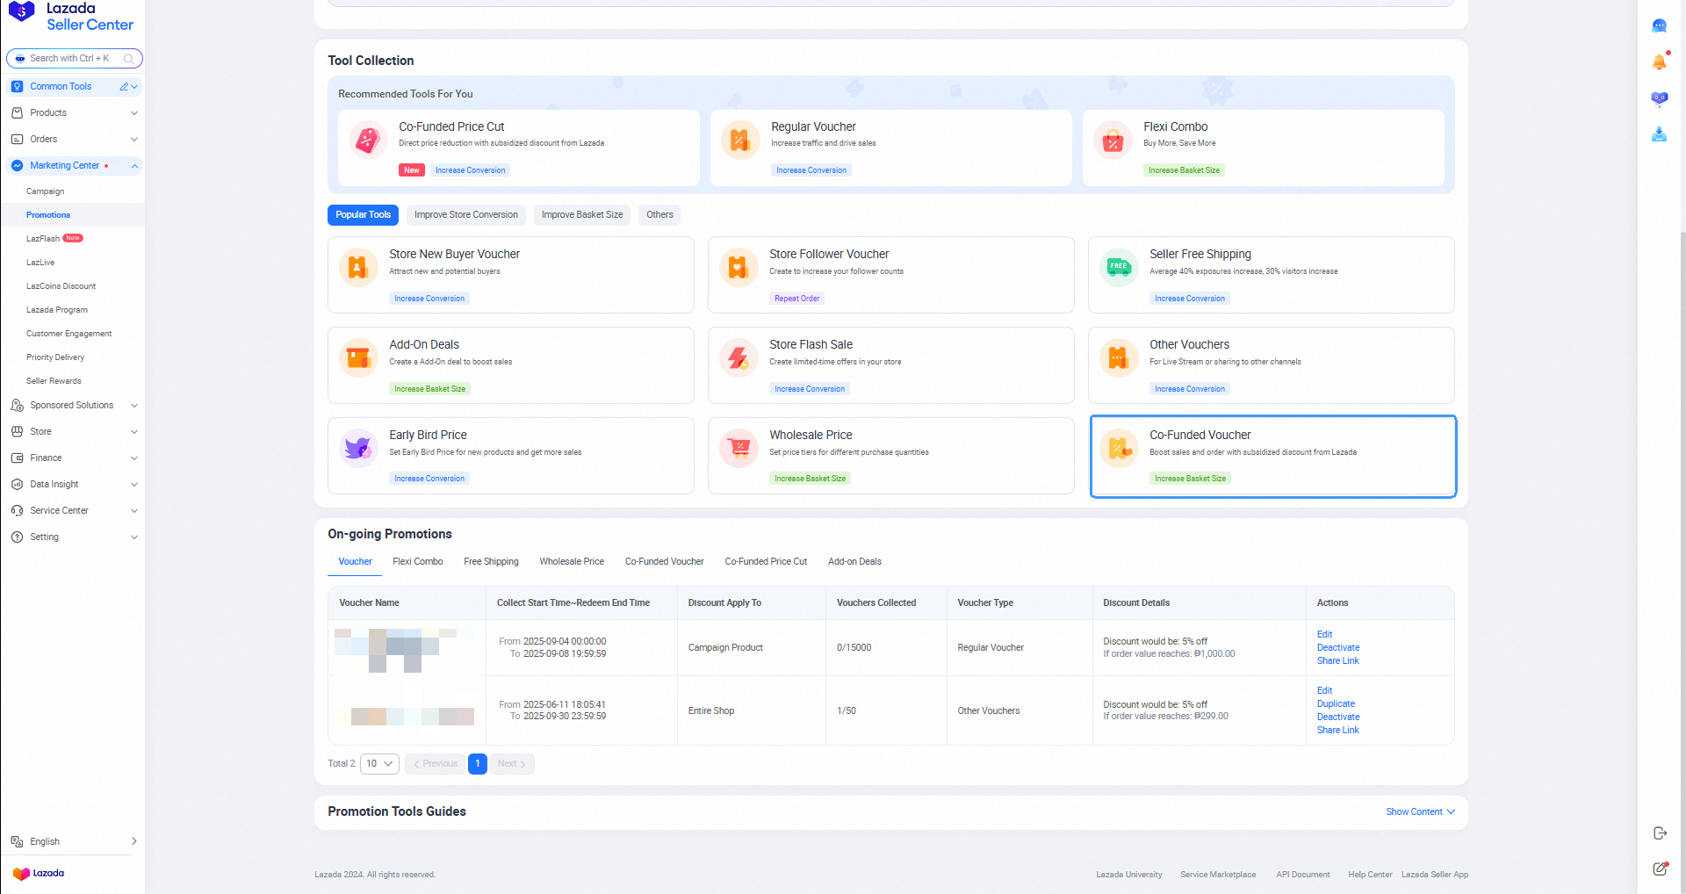This screenshot has width=1686, height=894.
Task: Select the Improve Basket Size filter tab
Action: 581,215
